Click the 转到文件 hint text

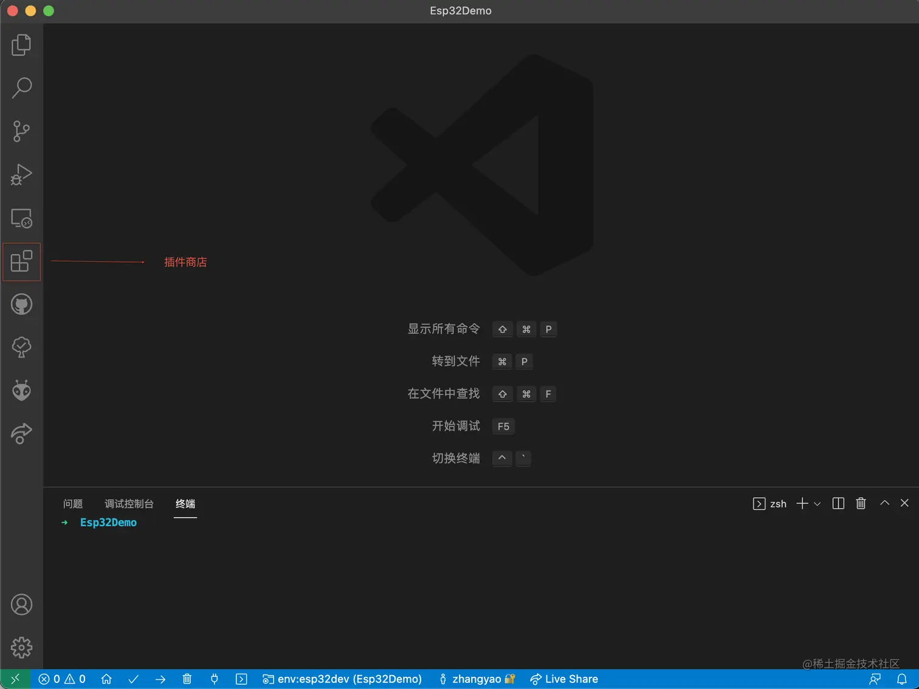pos(456,361)
